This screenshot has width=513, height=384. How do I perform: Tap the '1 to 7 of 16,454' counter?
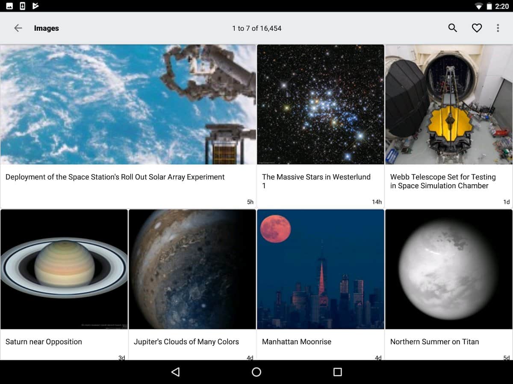pyautogui.click(x=256, y=28)
